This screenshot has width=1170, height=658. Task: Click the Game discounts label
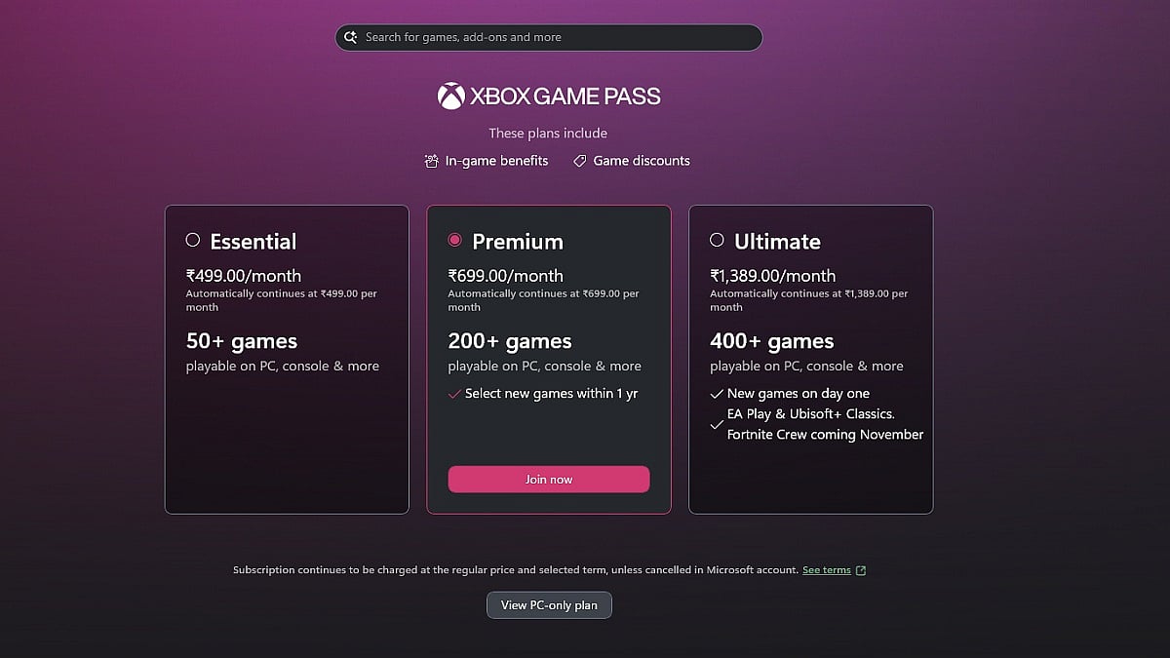coord(642,161)
